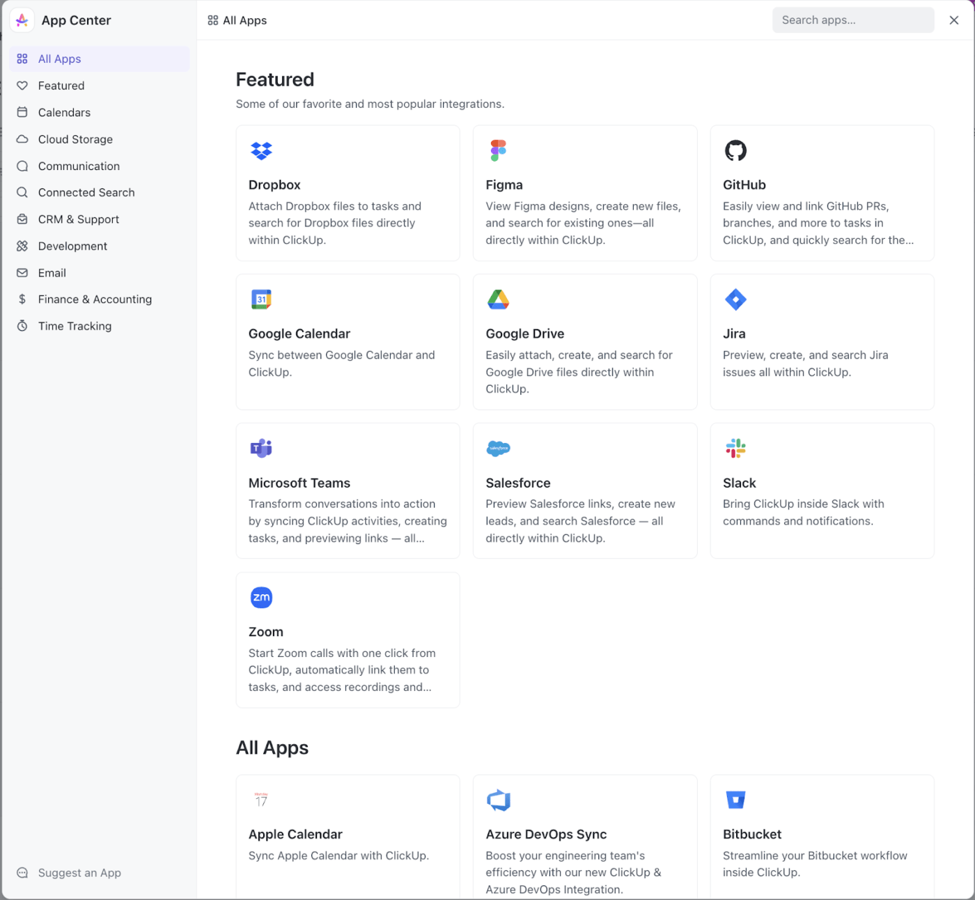Select the Bitbucket bucket icon
975x900 pixels.
735,800
